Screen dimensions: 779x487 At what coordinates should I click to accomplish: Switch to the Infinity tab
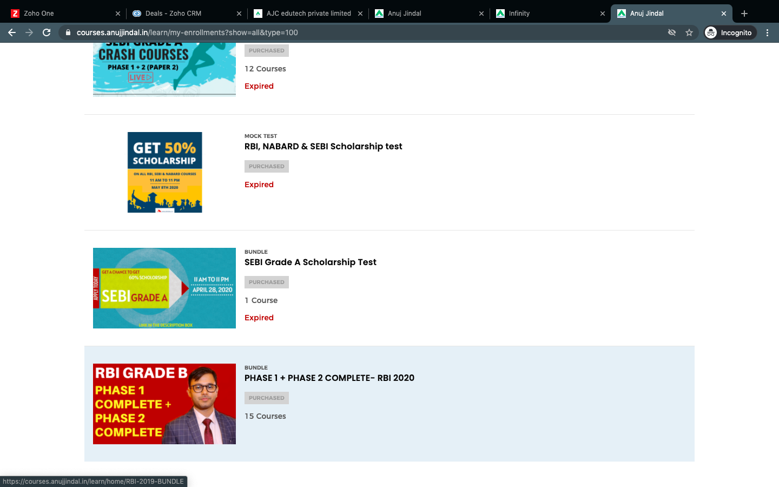coord(550,14)
